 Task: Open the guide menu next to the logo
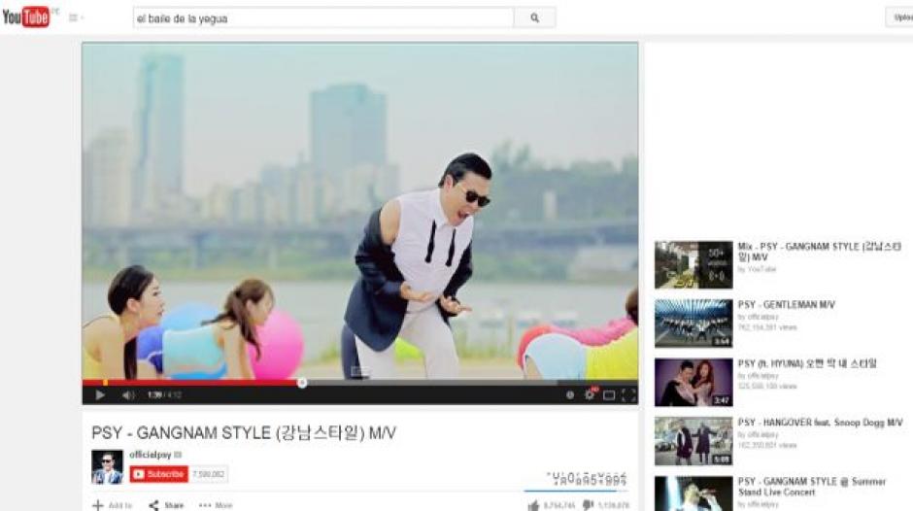coord(75,17)
